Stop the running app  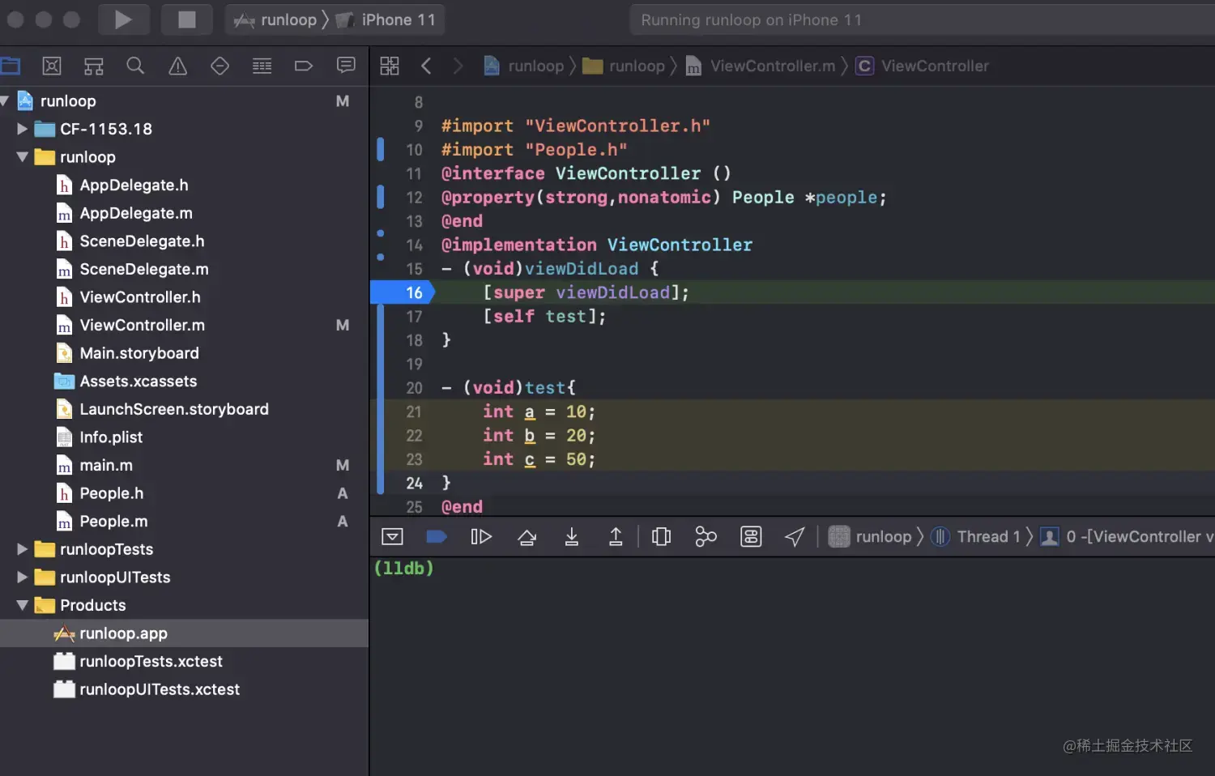[187, 19]
